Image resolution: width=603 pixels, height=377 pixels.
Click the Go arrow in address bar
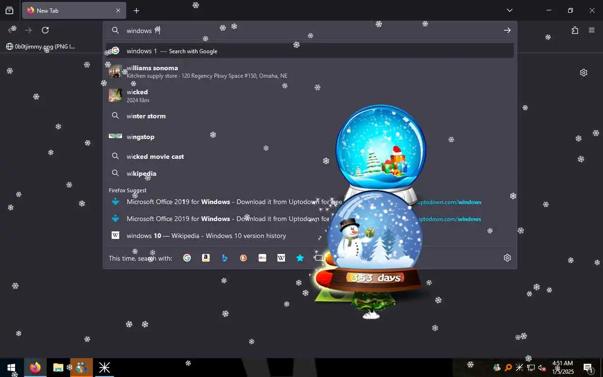pos(507,30)
